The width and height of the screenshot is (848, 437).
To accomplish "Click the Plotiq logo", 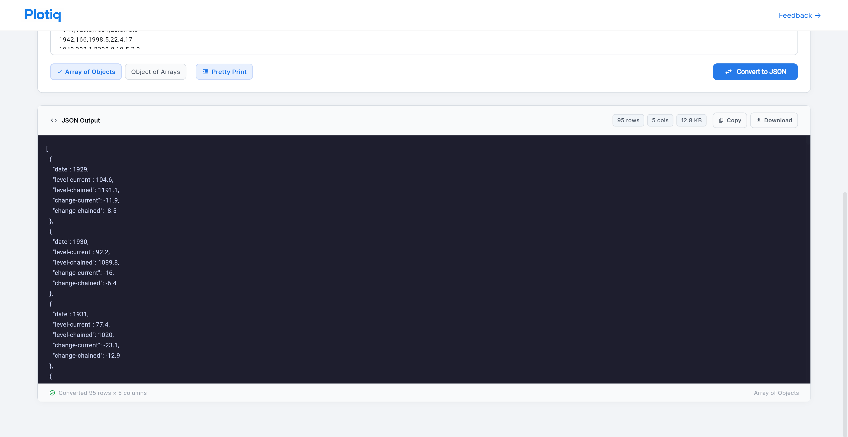I will pos(42,15).
